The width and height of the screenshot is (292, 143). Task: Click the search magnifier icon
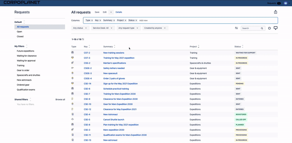262,28
